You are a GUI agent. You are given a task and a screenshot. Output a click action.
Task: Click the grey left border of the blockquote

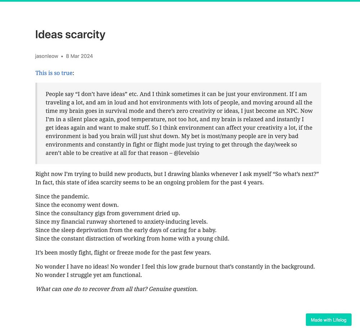36,123
